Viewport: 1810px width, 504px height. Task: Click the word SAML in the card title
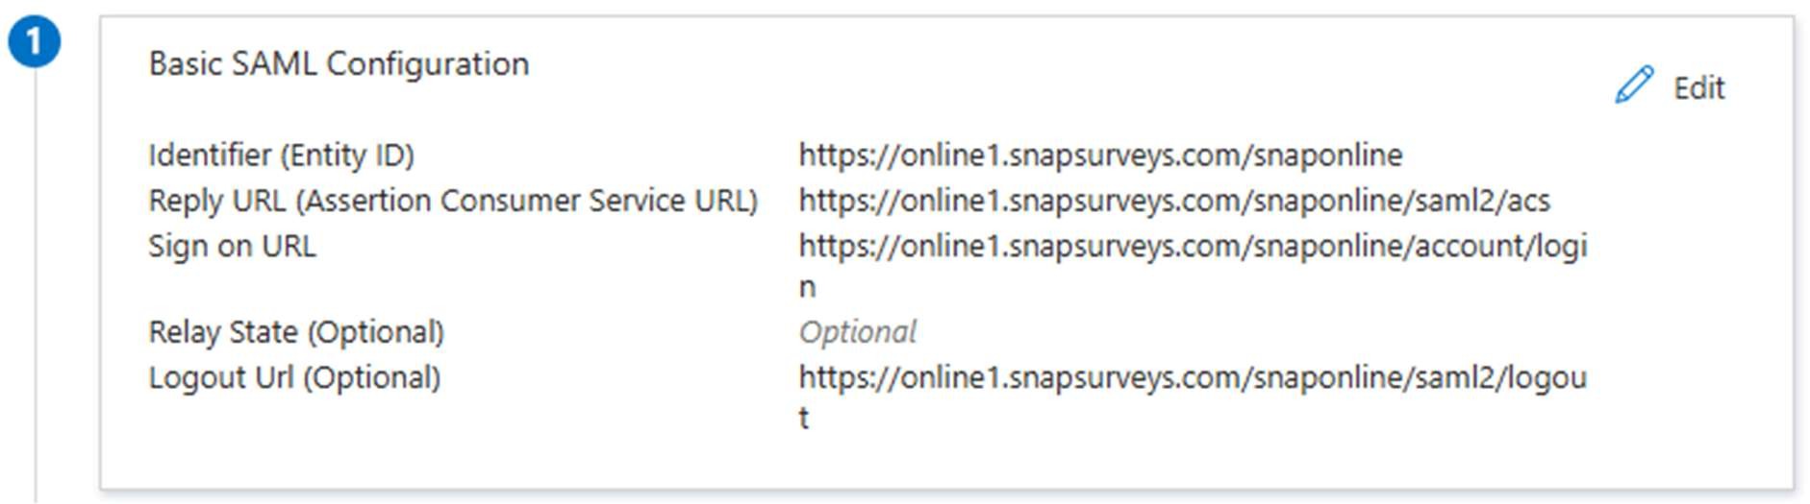[x=274, y=64]
